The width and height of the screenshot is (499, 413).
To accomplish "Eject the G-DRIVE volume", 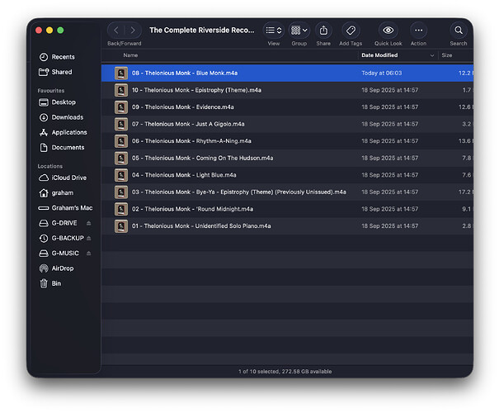I will pos(89,223).
